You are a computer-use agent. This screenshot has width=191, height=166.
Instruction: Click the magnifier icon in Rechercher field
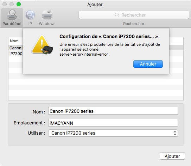click(117, 15)
